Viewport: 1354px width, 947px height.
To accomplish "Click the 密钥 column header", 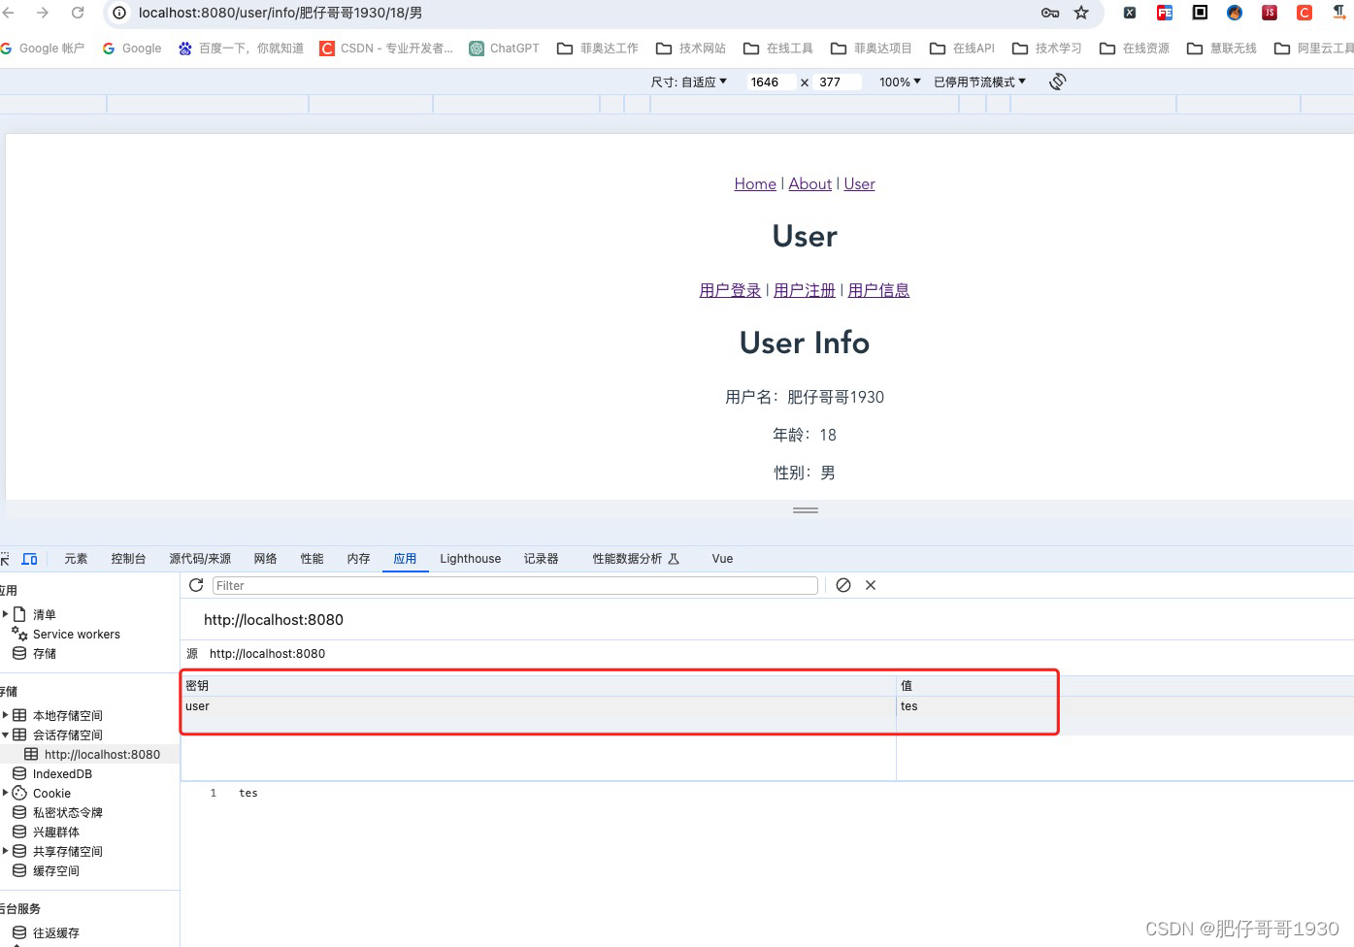I will (539, 686).
